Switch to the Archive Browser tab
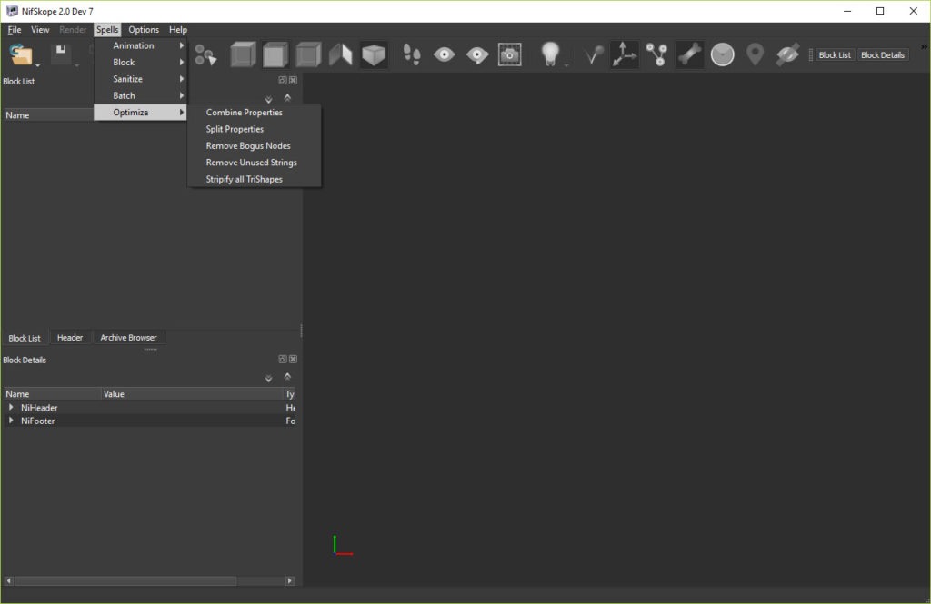The image size is (931, 604). coord(128,338)
